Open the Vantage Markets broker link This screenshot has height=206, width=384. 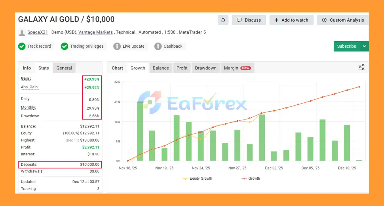(x=95, y=32)
